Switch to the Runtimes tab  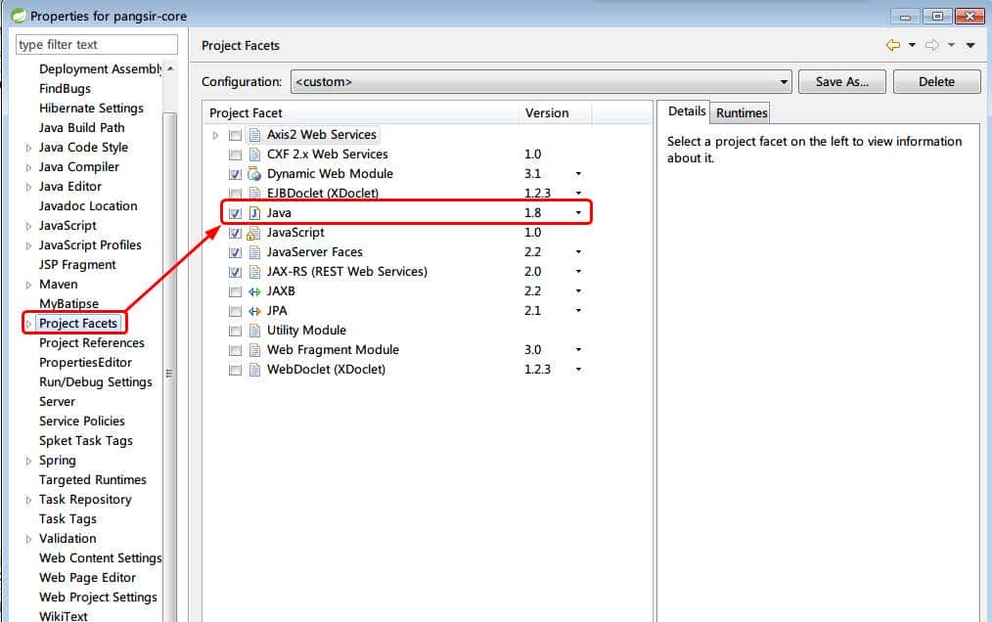click(x=742, y=113)
